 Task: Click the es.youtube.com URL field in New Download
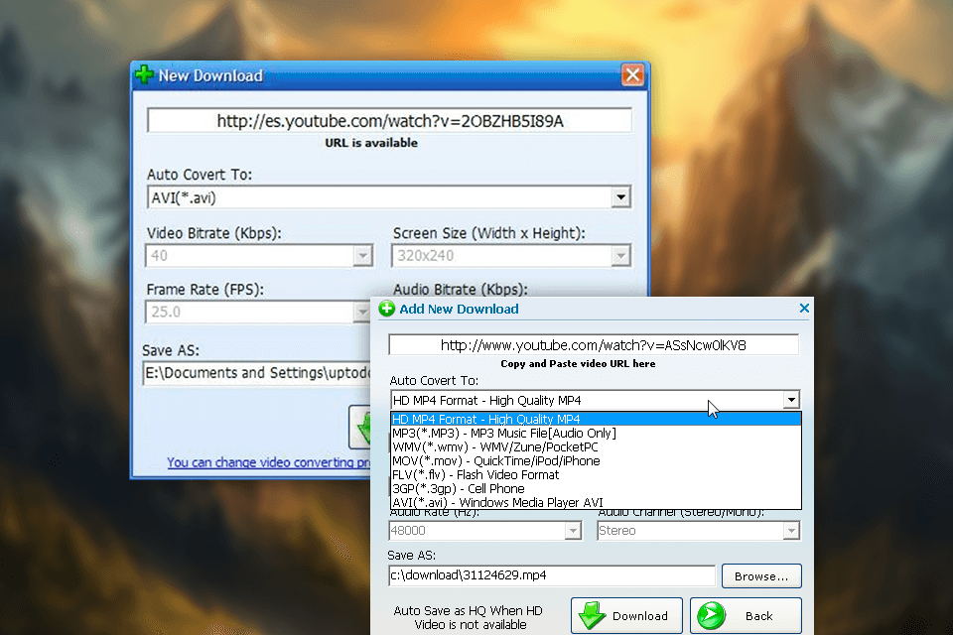point(389,120)
